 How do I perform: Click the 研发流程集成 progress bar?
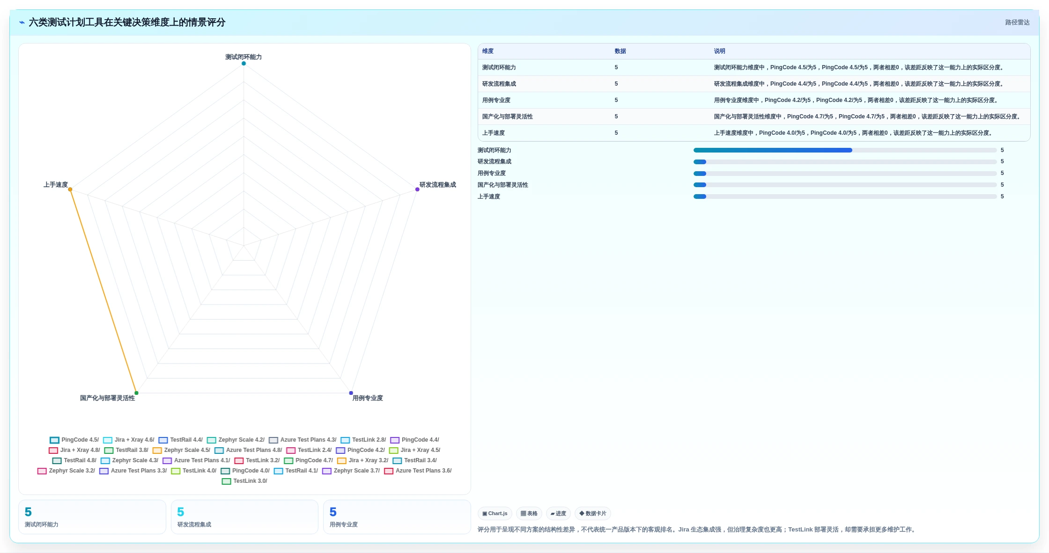(845, 162)
